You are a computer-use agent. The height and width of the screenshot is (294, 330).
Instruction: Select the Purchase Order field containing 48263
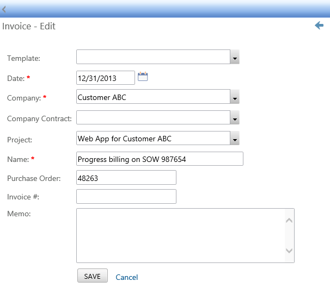coord(126,178)
